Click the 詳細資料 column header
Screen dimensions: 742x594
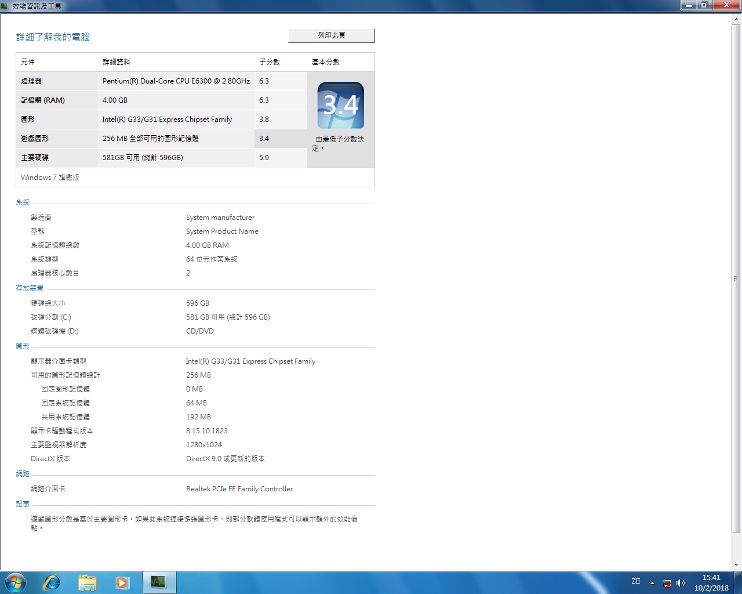[x=117, y=62]
